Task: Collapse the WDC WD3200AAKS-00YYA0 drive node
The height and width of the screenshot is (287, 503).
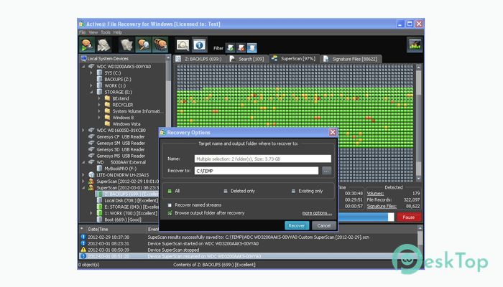Action: [x=83, y=67]
